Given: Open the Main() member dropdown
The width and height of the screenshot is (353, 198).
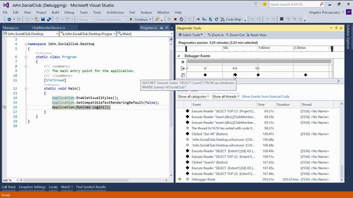Looking at the screenshot, I should point(145,34).
